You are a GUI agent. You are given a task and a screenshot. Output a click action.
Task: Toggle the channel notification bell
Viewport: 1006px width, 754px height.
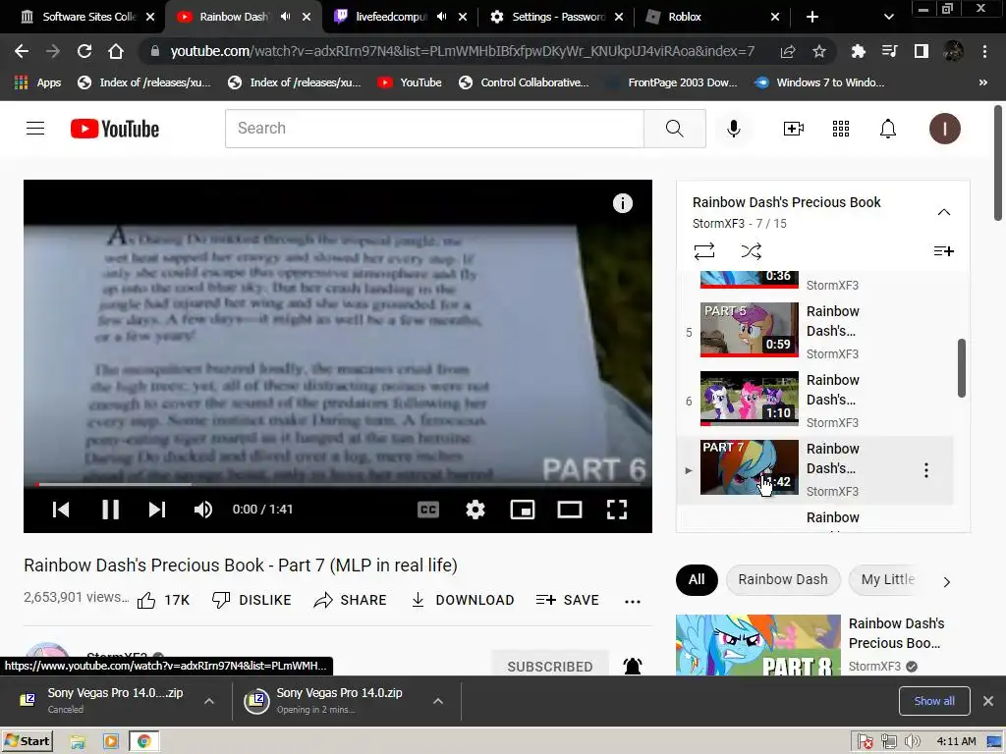click(x=633, y=666)
